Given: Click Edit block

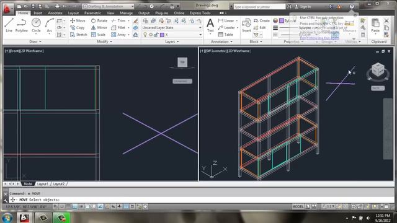Looking at the screenshot, I should [x=260, y=27].
